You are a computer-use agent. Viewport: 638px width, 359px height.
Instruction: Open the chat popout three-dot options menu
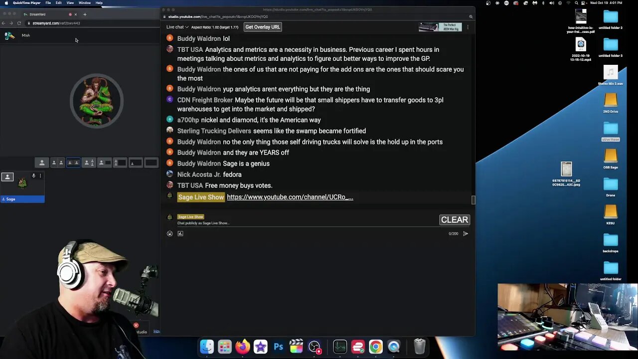tap(468, 27)
